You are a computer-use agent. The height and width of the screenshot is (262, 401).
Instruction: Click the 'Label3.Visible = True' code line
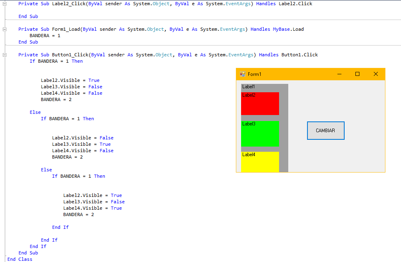point(81,144)
